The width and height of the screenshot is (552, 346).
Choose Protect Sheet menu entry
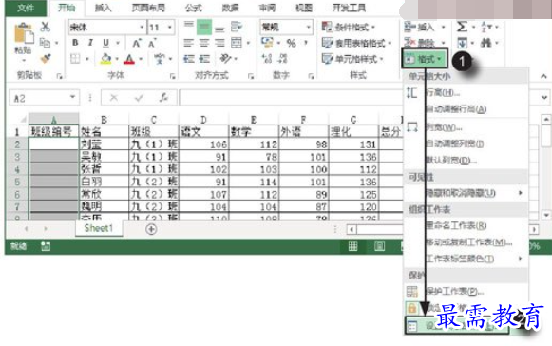466,291
